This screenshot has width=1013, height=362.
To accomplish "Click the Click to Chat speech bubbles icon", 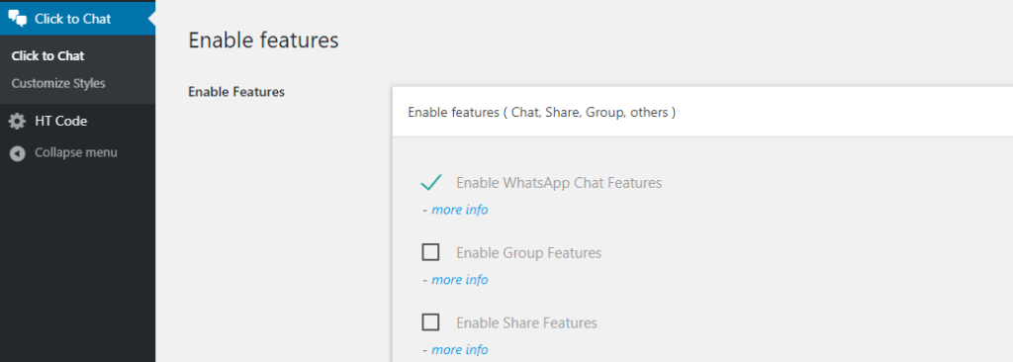I will (x=18, y=19).
